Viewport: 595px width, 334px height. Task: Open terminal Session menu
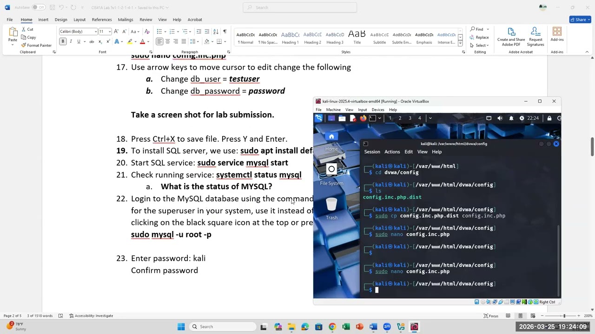click(x=372, y=152)
